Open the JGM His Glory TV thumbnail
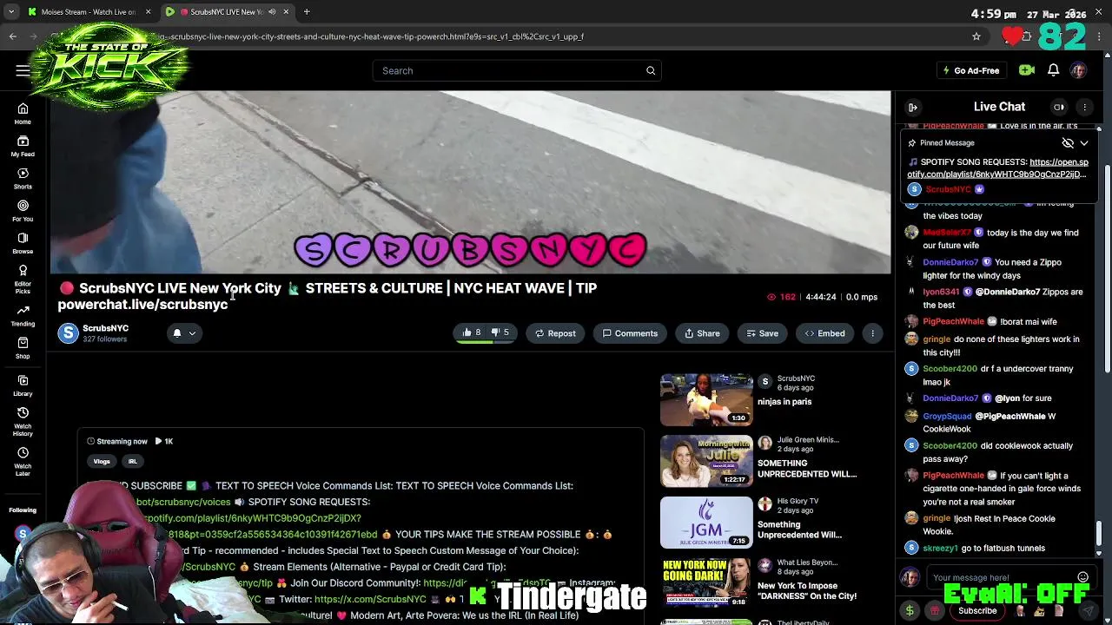 pyautogui.click(x=706, y=523)
